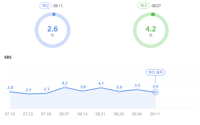Click the 4.1 data point on 08.21.
The width and height of the screenshot is (200, 125).
101,88
